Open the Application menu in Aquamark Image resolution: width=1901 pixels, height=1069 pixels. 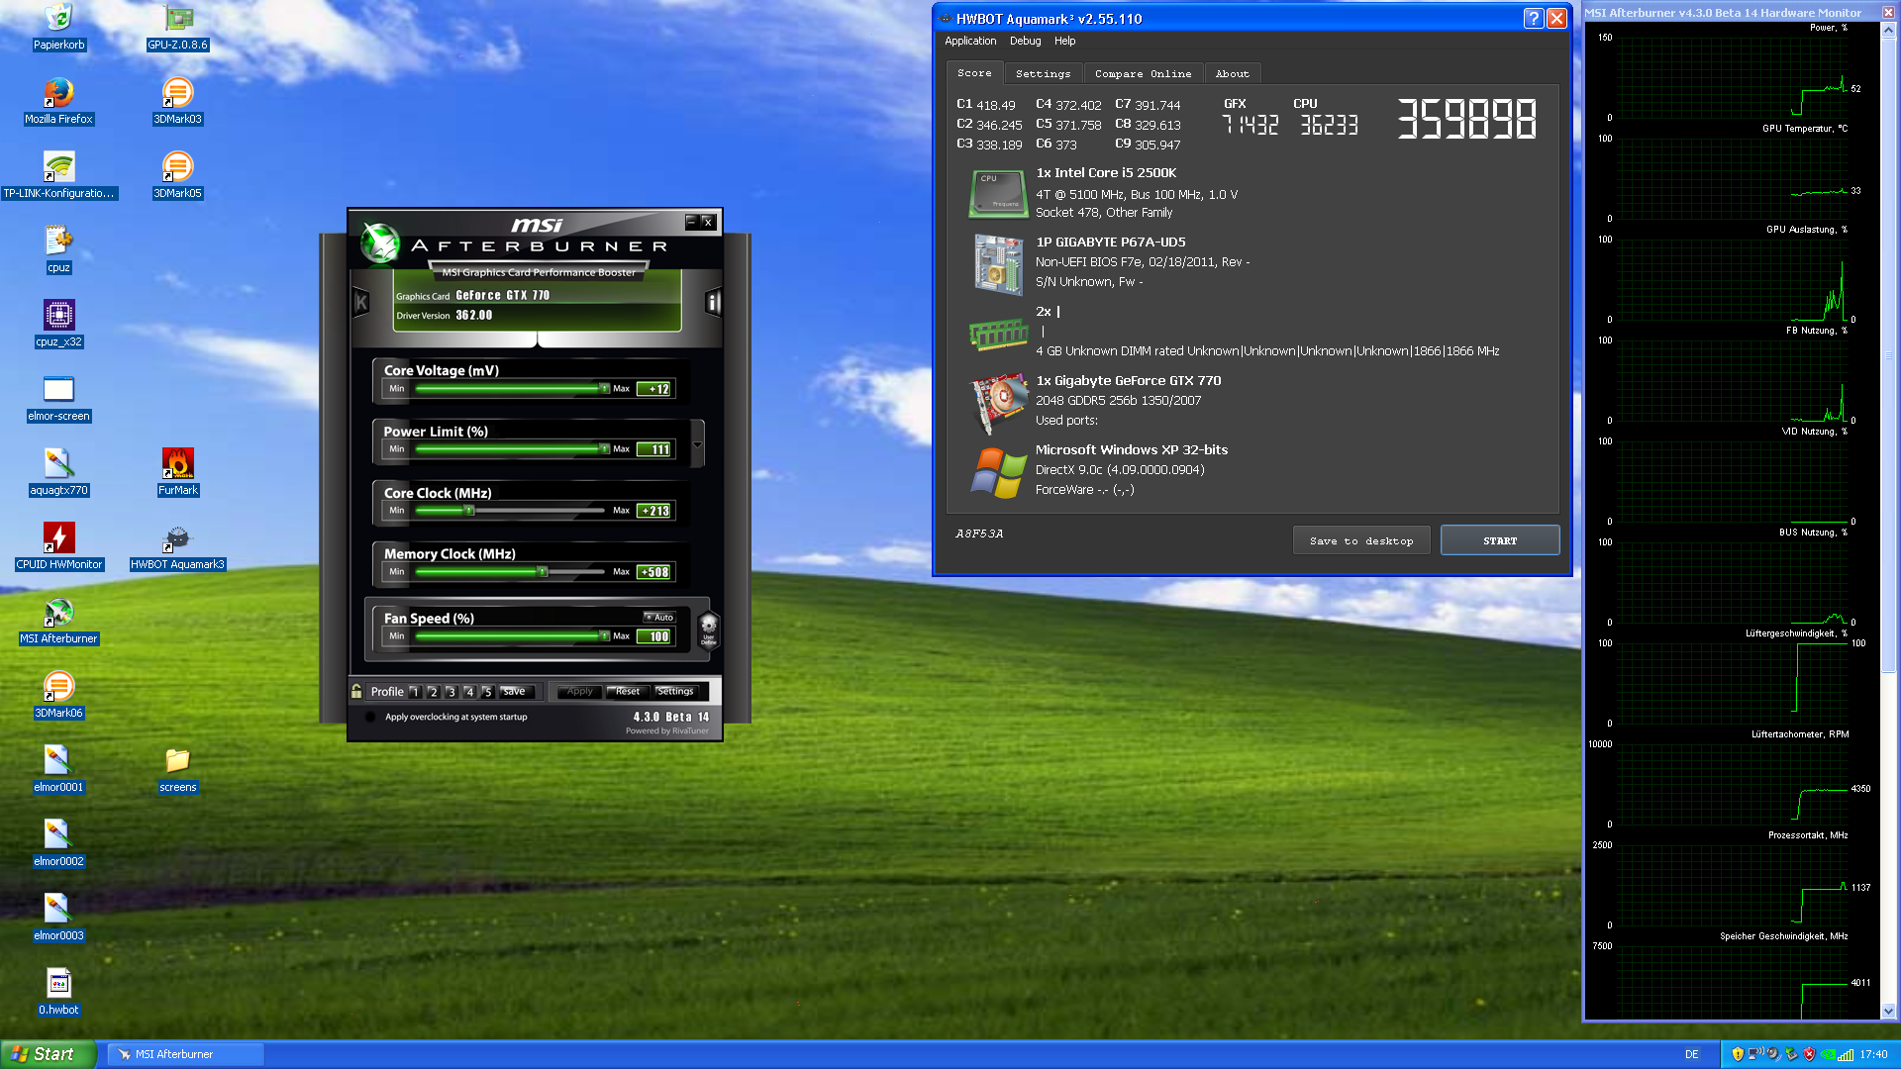(x=970, y=41)
